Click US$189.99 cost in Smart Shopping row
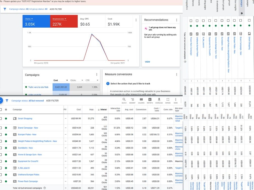Screen dimensions: 254x190 tap(76, 118)
